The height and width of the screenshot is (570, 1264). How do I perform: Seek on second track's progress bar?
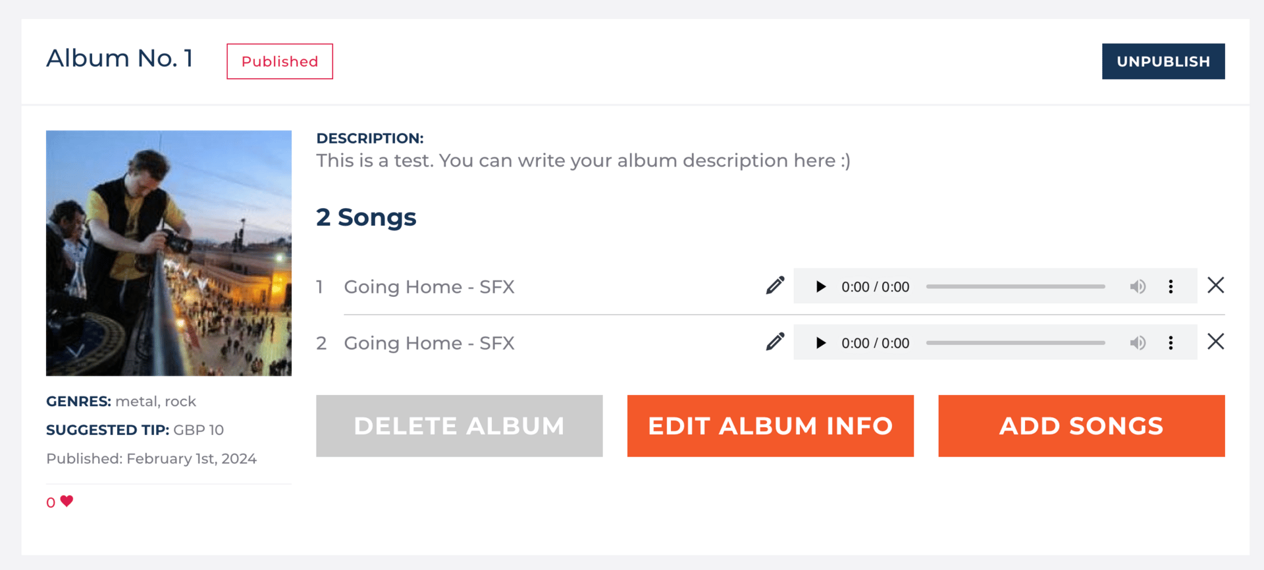coord(1015,343)
